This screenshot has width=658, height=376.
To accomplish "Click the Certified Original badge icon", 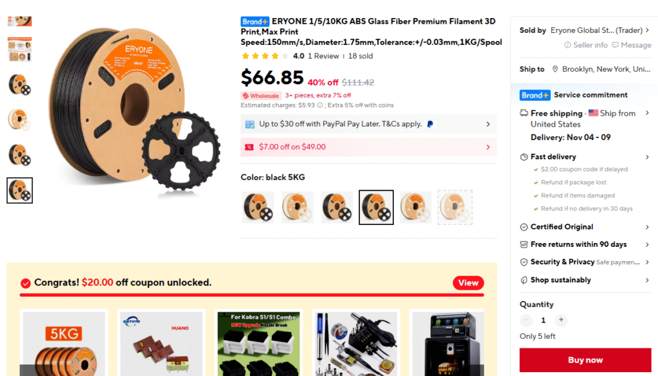I will [524, 227].
